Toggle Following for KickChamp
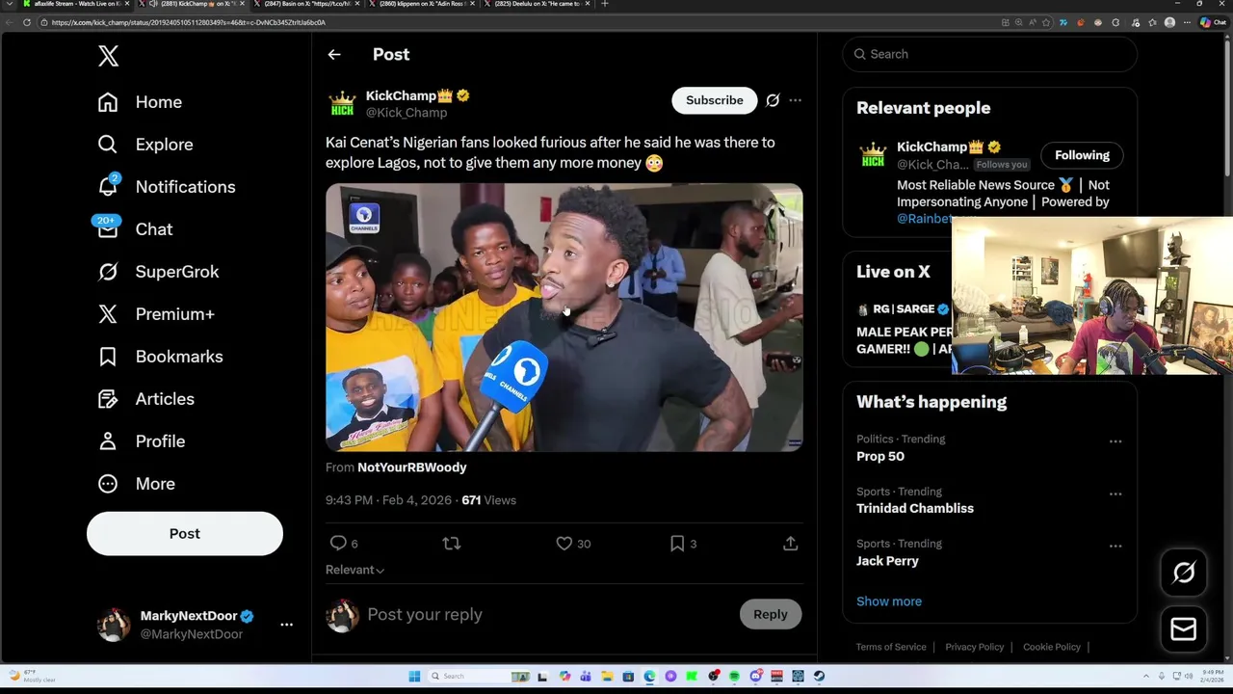Screen dimensions: 1233x694 [x=1082, y=155]
